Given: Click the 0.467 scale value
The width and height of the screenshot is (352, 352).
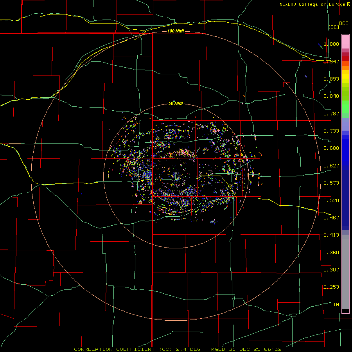Looking at the screenshot, I should (331, 218).
